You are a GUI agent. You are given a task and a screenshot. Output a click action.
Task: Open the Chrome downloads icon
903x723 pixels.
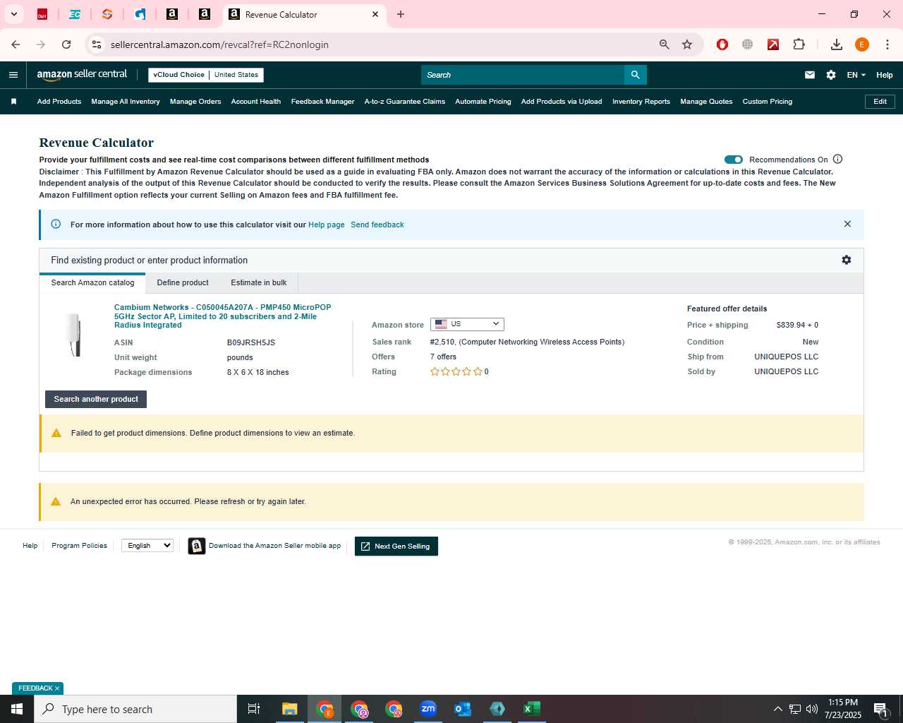pyautogui.click(x=837, y=44)
